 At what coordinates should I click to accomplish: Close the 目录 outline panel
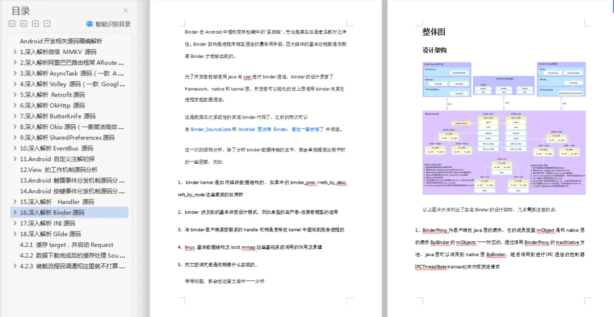[x=126, y=11]
